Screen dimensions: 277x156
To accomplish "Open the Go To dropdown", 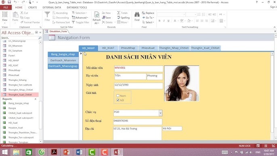I will click(x=148, y=18).
